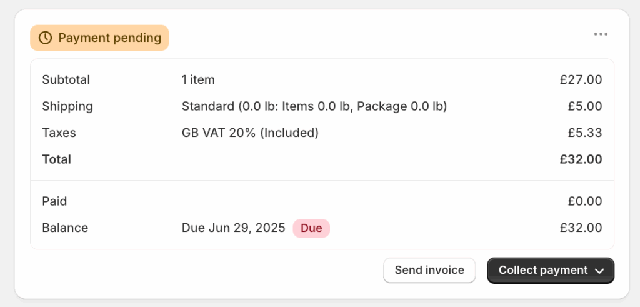Click the Balance row label
Screen dimensions: 640x307
tap(65, 228)
